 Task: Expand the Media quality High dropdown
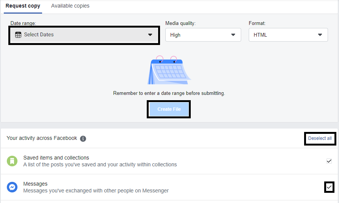(203, 35)
